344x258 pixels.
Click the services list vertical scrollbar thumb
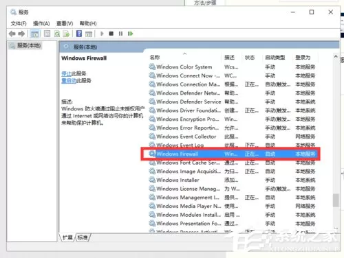(336, 200)
